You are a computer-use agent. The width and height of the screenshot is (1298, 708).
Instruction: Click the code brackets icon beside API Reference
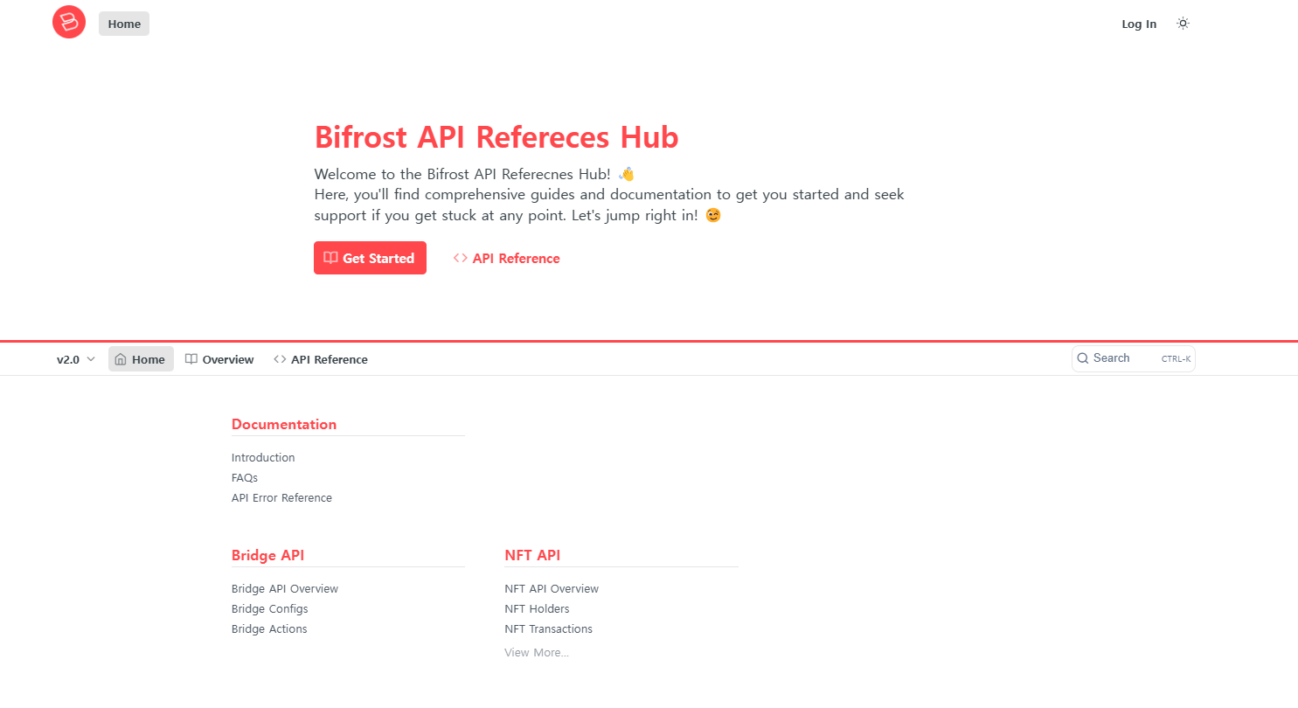pyautogui.click(x=460, y=258)
